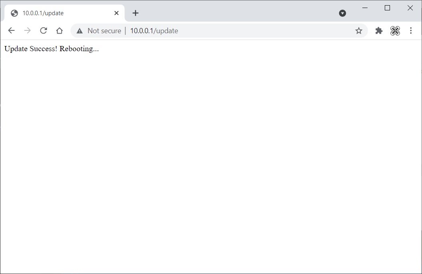
Task: Click the Update Success! Rebooting... text
Action: [x=52, y=49]
